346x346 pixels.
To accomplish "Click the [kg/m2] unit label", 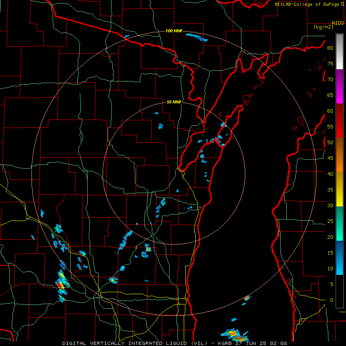I will point(323,27).
